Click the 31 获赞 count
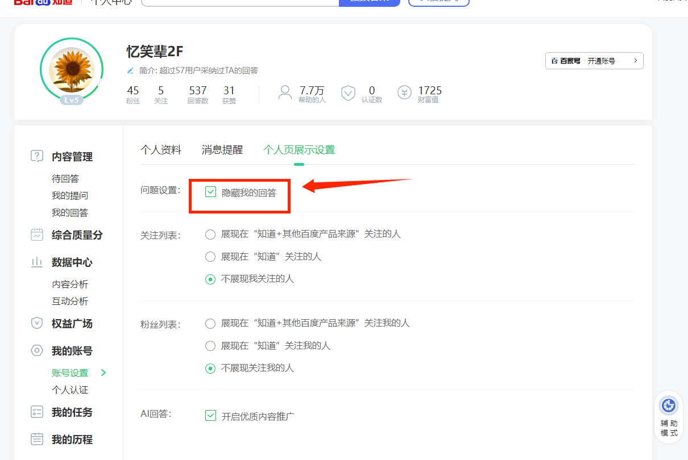 click(x=229, y=94)
